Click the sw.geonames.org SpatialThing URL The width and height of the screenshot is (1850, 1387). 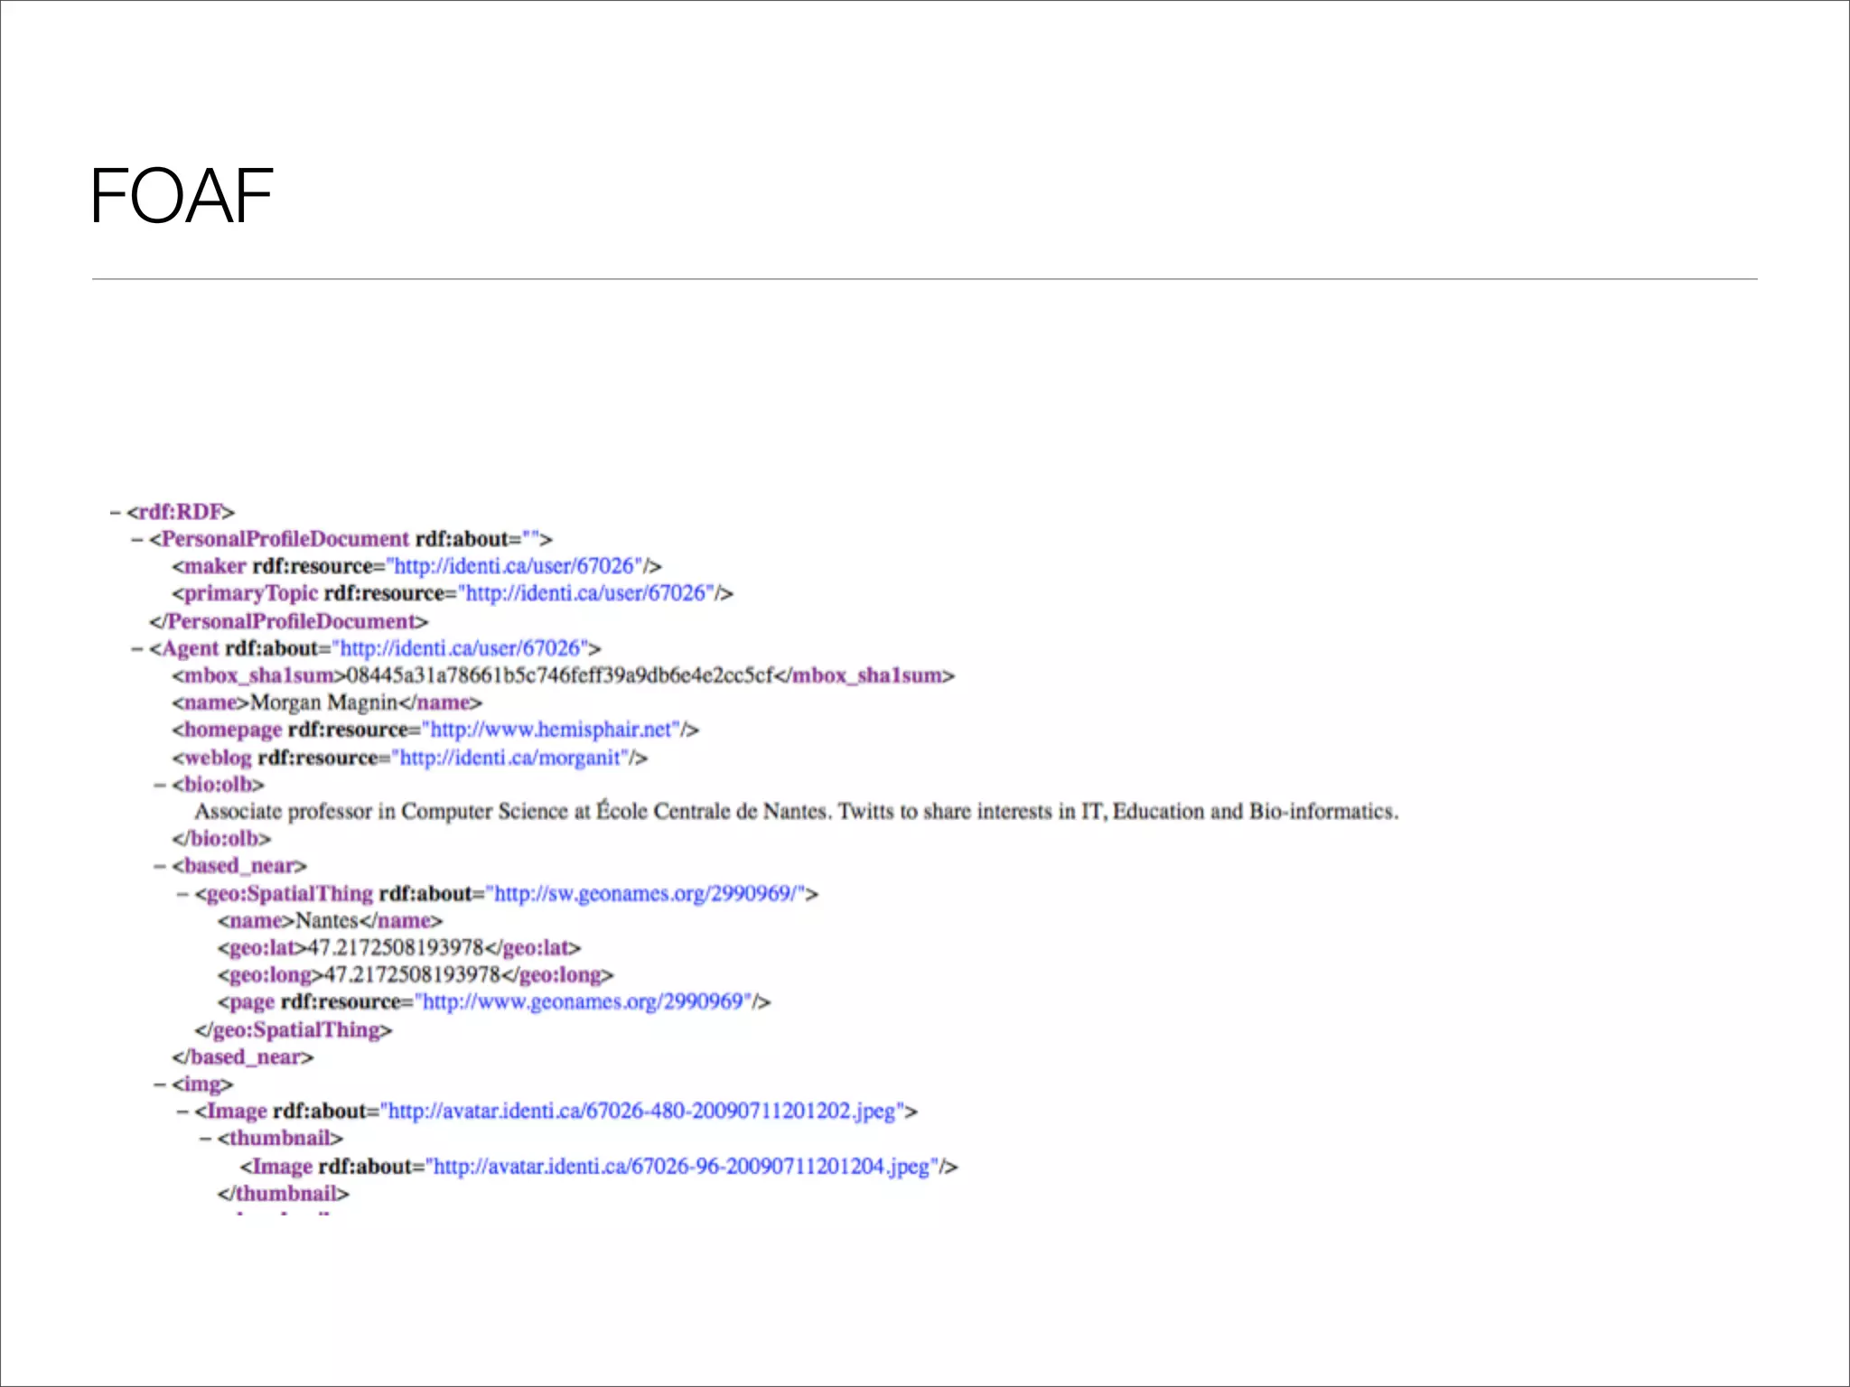[647, 895]
